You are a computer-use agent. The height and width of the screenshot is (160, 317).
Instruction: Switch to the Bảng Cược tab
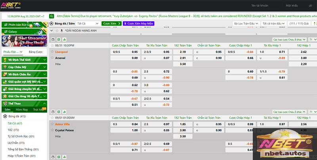(36, 52)
